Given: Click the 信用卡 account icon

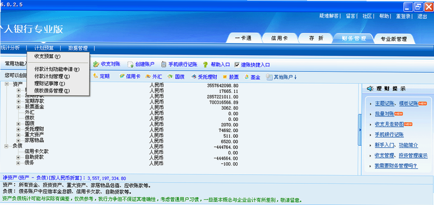Looking at the screenshot, I should 122,76.
